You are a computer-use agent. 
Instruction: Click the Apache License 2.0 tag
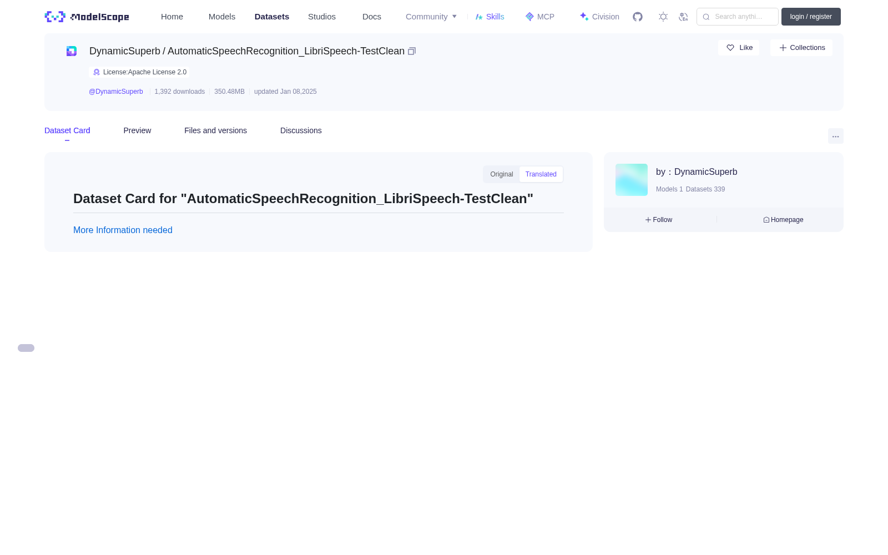(x=139, y=72)
